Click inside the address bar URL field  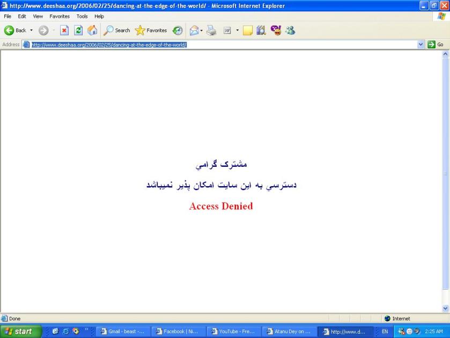pyautogui.click(x=215, y=45)
